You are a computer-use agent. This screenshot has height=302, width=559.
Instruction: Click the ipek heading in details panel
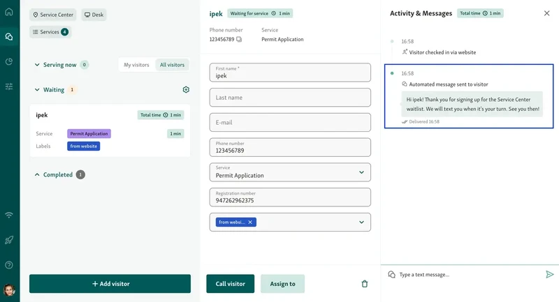coord(216,13)
